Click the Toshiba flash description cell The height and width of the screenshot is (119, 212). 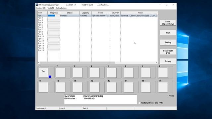(x=139, y=16)
